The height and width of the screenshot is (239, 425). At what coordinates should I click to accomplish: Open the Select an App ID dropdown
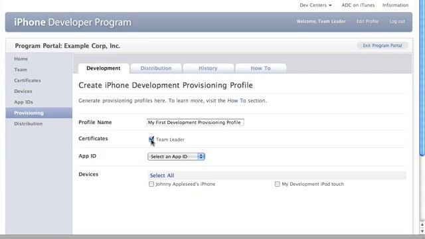(x=176, y=157)
